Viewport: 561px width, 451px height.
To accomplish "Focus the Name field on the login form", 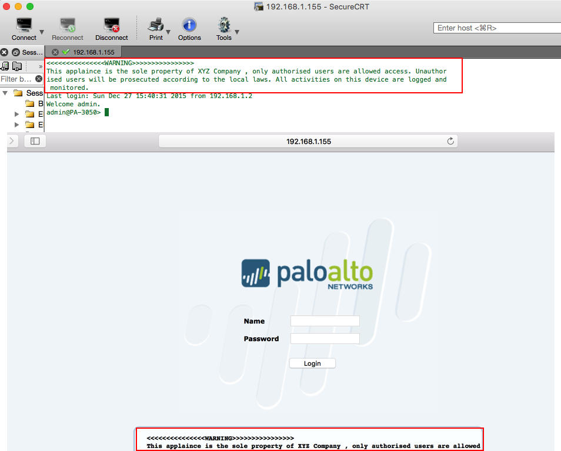I will (x=325, y=321).
